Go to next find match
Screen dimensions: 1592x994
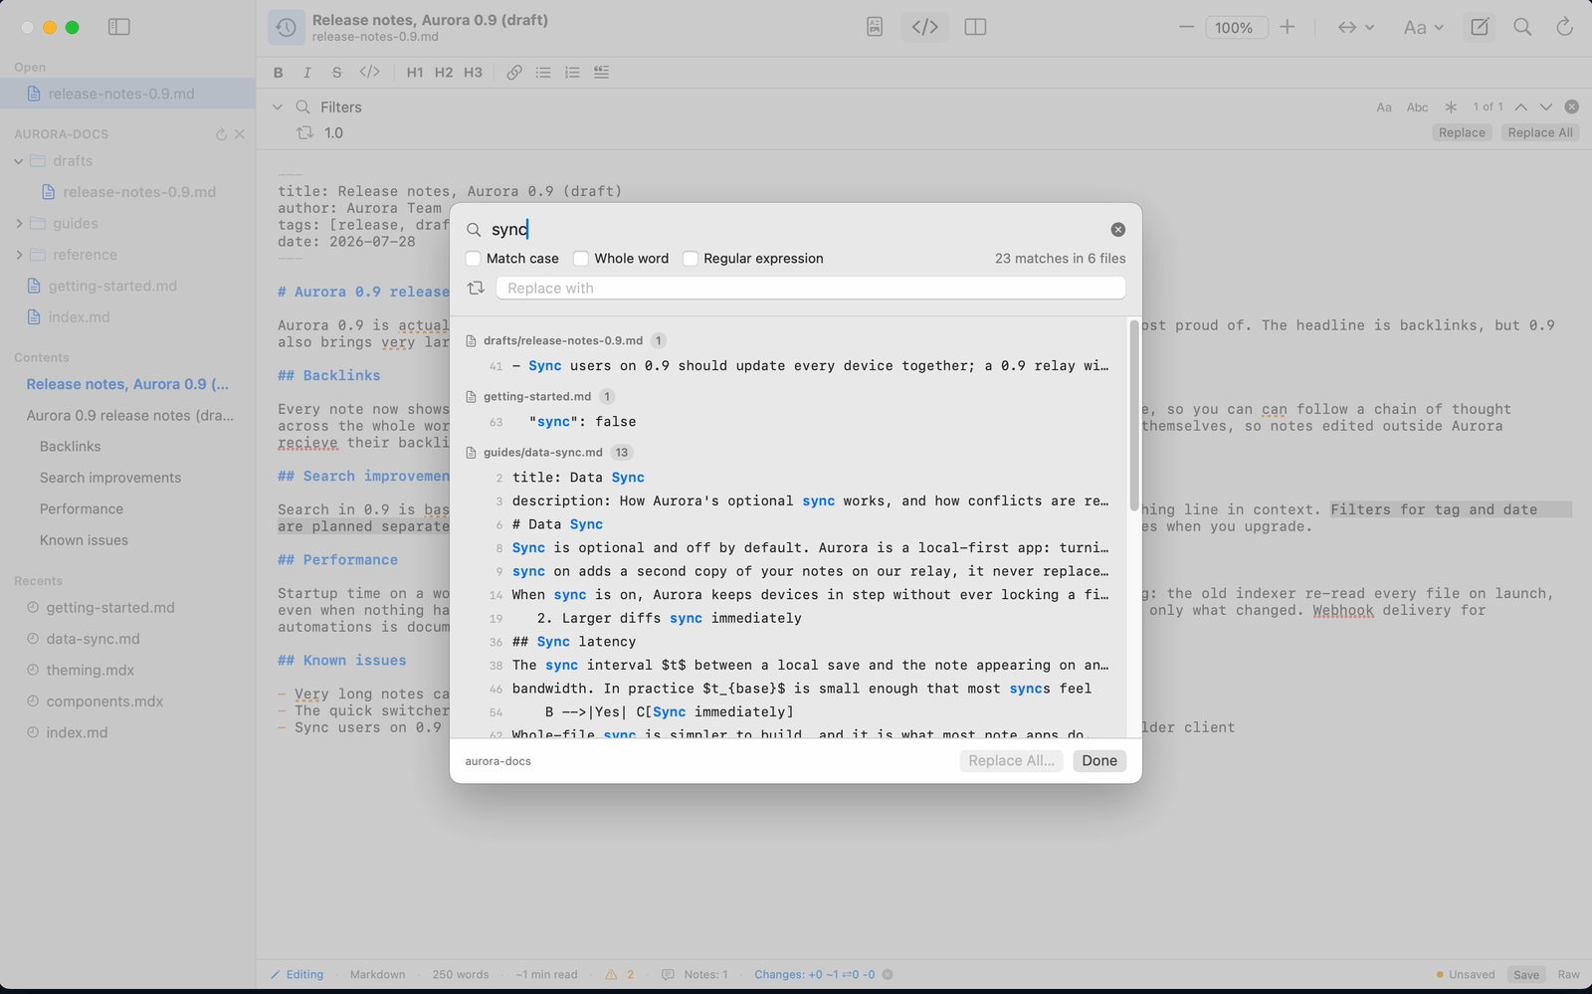pyautogui.click(x=1546, y=106)
